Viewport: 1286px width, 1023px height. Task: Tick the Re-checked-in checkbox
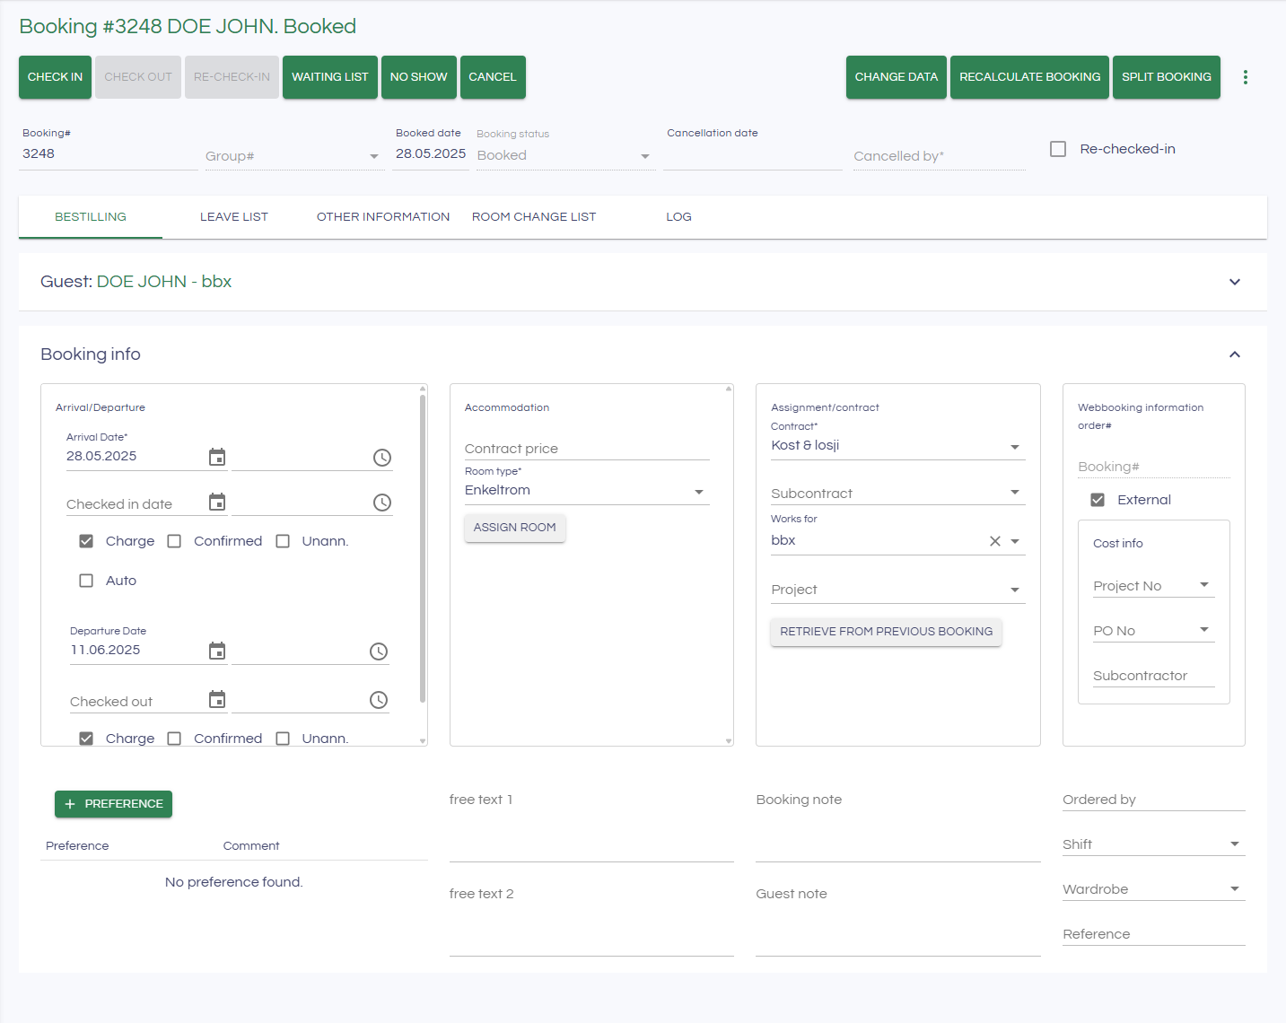coord(1058,149)
